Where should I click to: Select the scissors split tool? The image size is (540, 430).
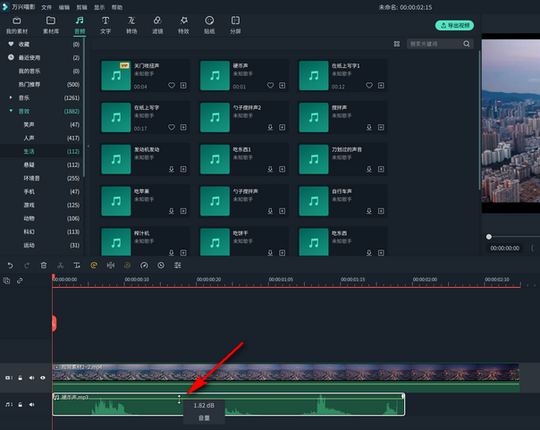(60, 266)
